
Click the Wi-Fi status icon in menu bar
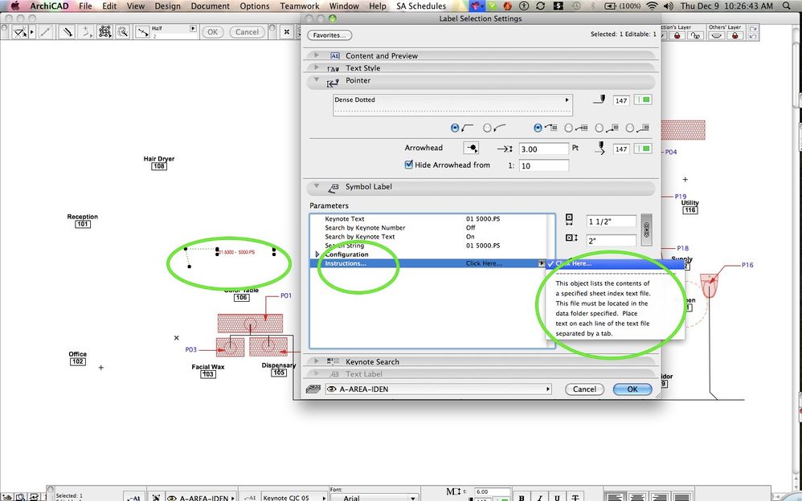tap(653, 6)
